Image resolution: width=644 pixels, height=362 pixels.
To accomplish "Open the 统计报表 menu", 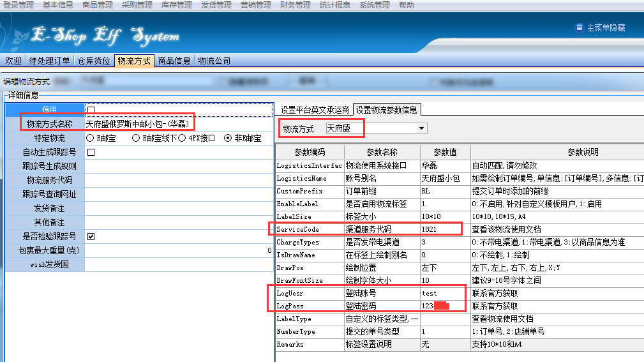I will (334, 5).
